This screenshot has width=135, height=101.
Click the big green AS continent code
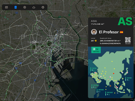[x=125, y=22]
